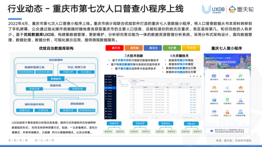Open the 基本情况 folder icon
Screen dimensions: 262x147
point(214,76)
